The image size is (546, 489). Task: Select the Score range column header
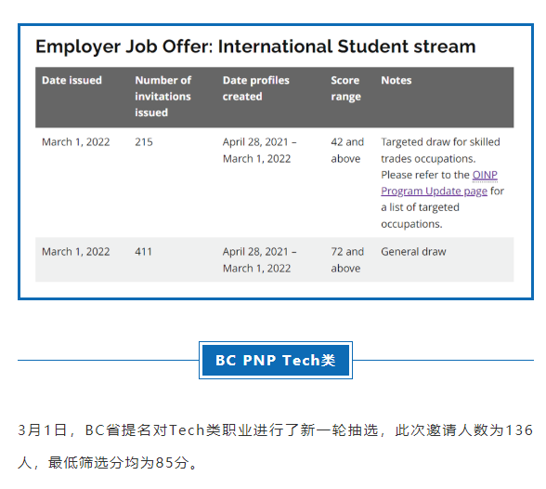[345, 88]
